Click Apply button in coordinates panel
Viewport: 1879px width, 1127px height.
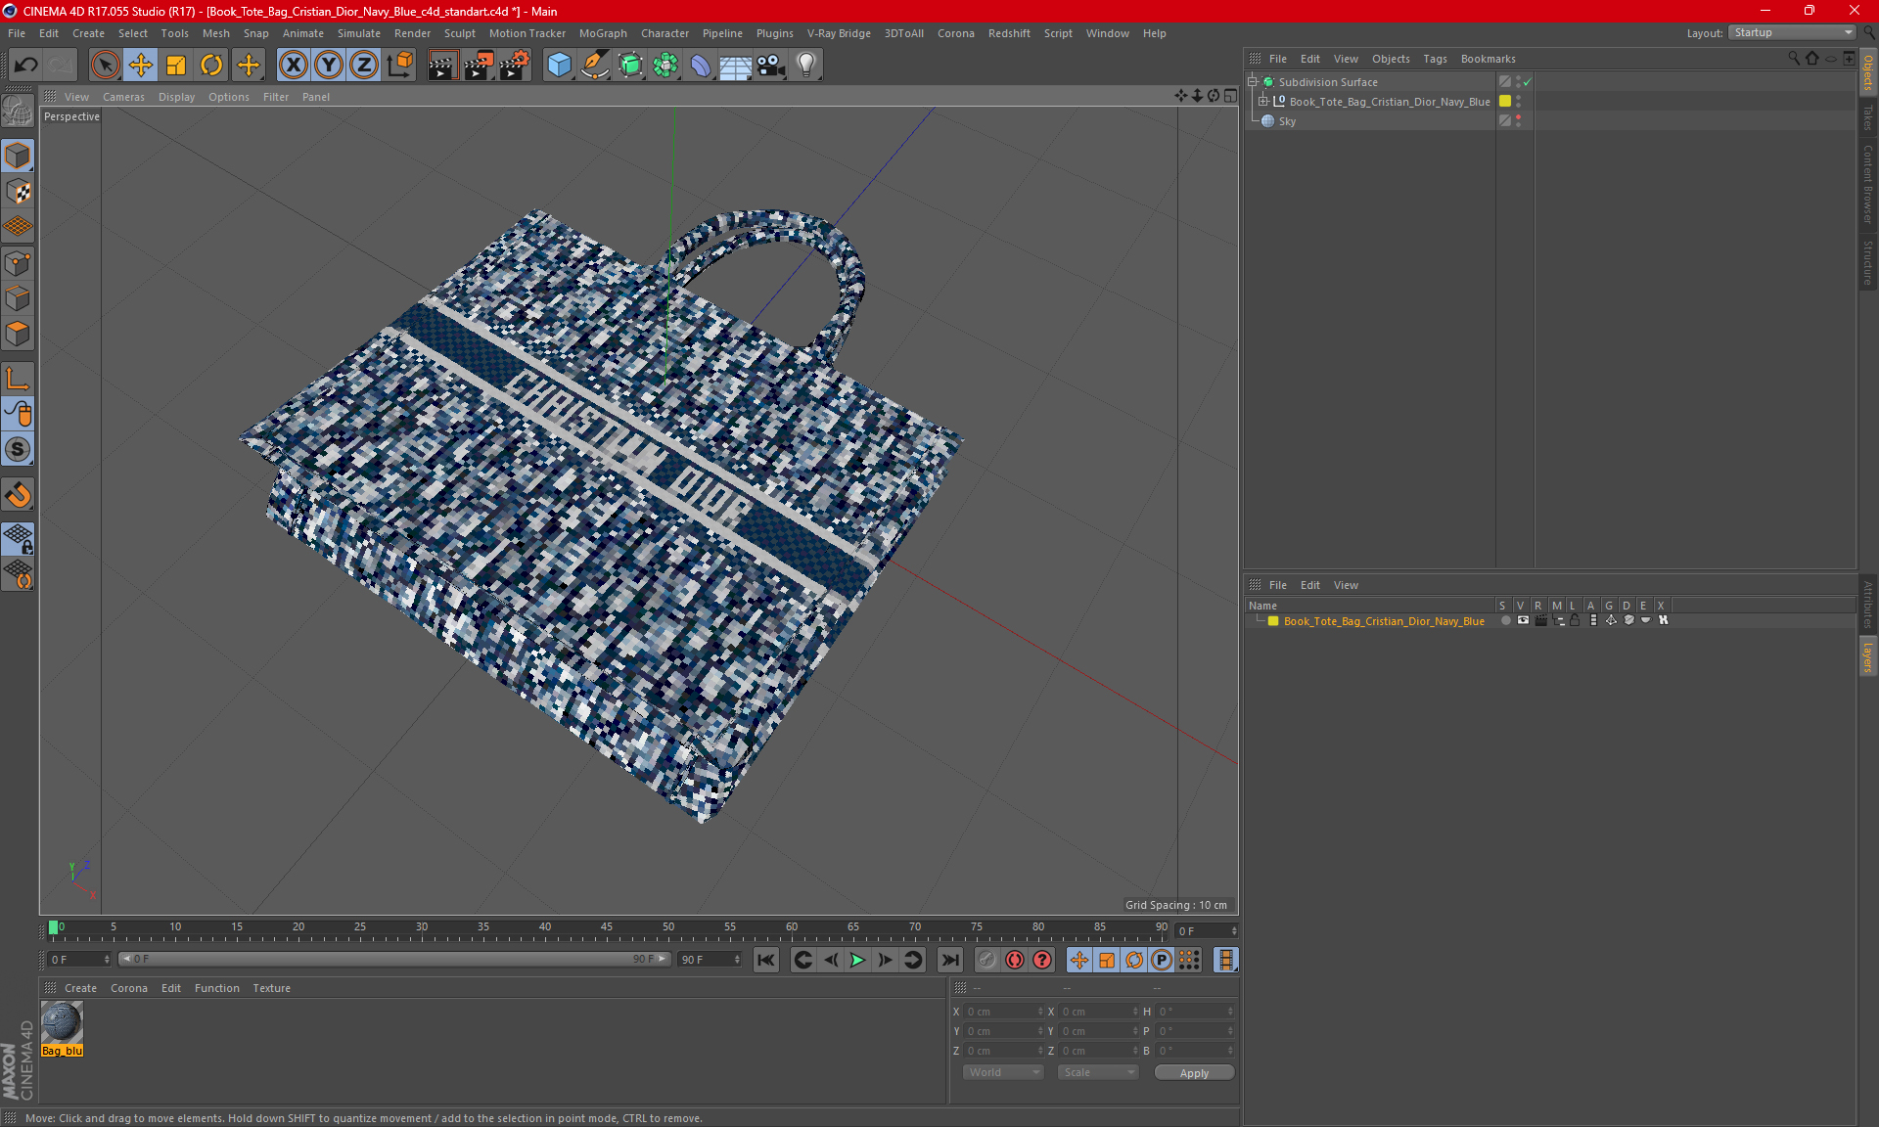pos(1194,1073)
